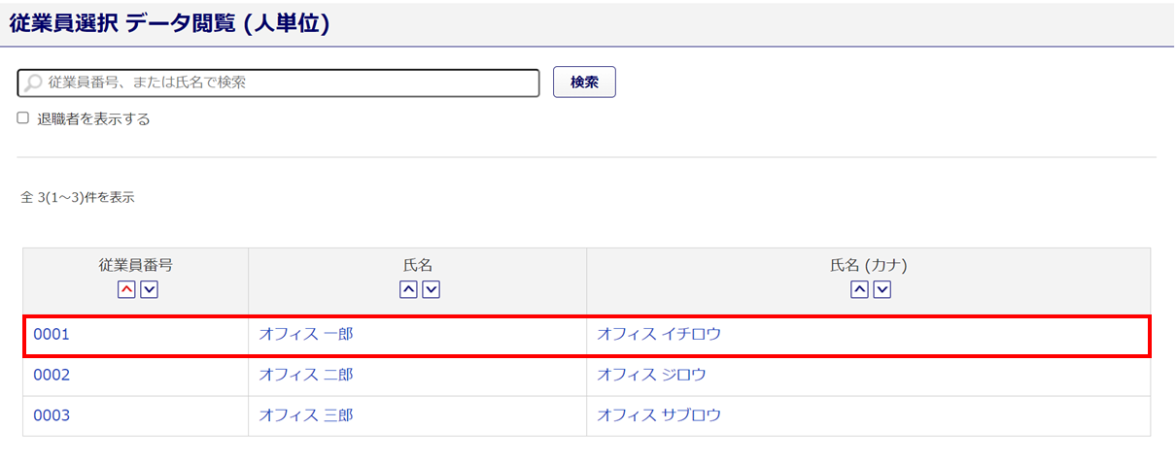1176x462 pixels.
Task: Sort 氏名 column ascending arrow
Action: 409,289
